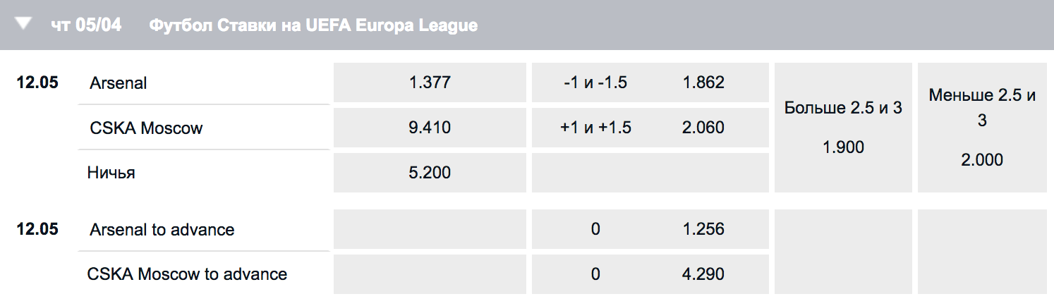1054x306 pixels.
Task: Pick the draw odds 5.200
Action: (x=430, y=172)
